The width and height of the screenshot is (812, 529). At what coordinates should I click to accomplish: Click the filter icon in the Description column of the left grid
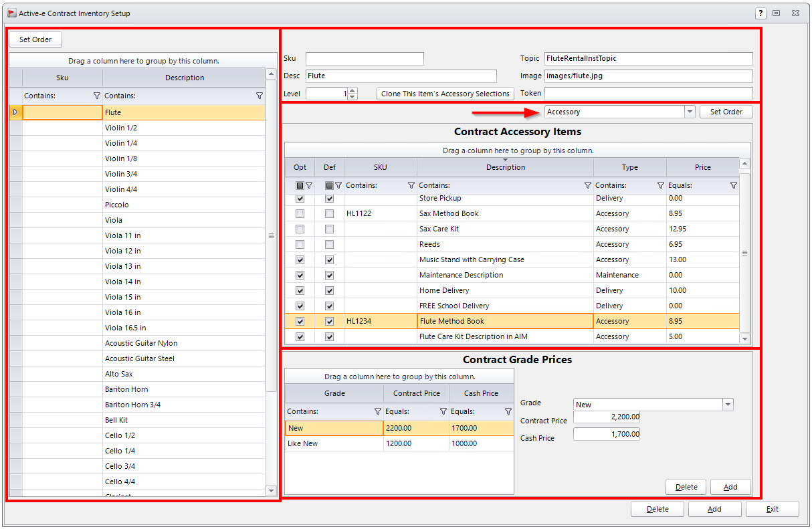(x=260, y=96)
